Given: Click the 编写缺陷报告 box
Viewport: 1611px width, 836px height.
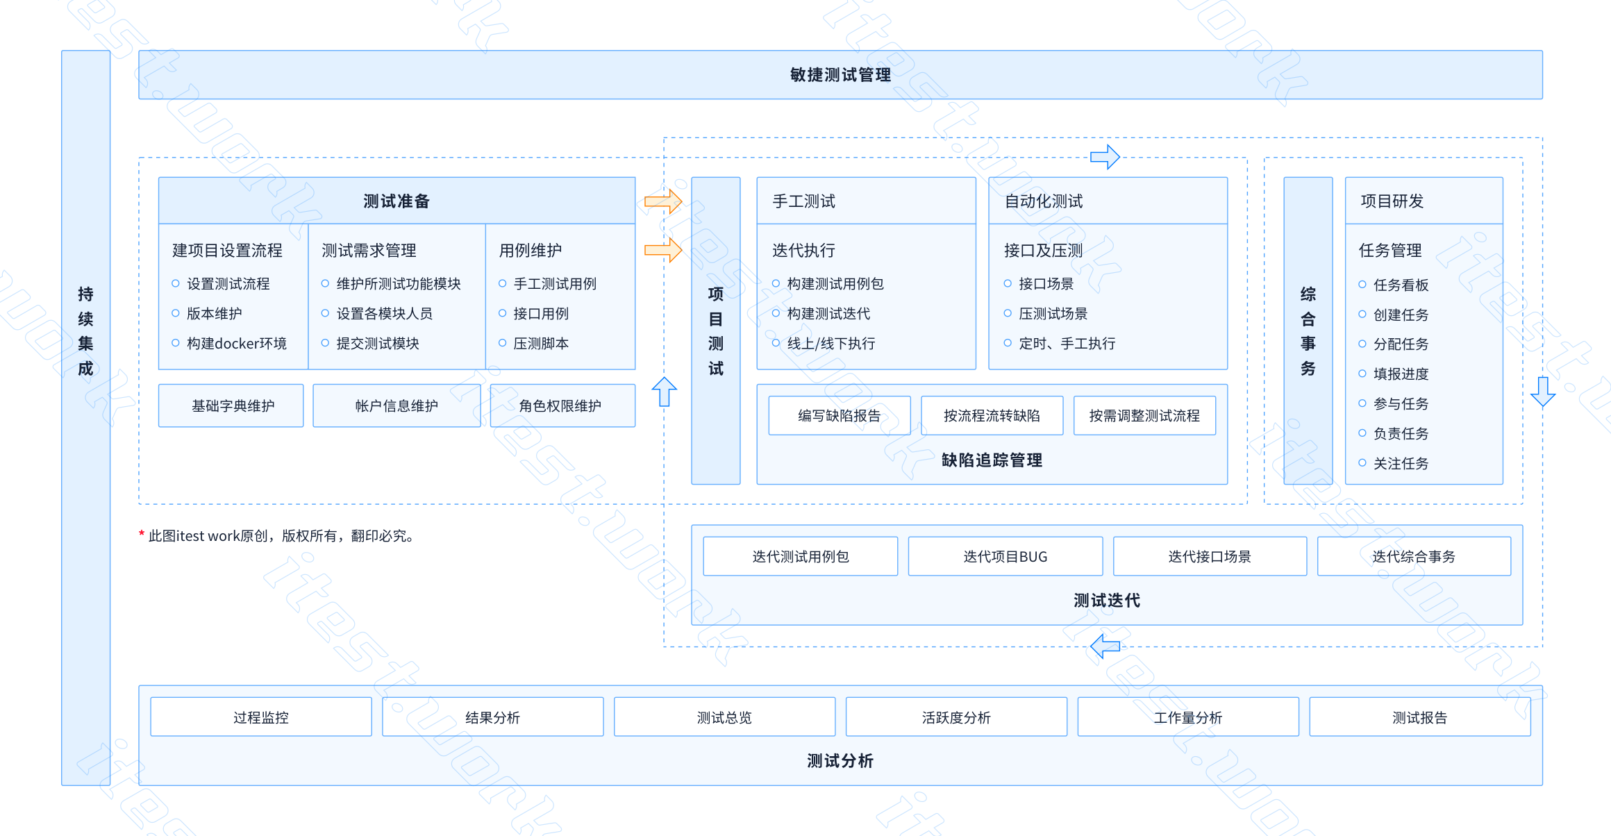Looking at the screenshot, I should tap(839, 415).
